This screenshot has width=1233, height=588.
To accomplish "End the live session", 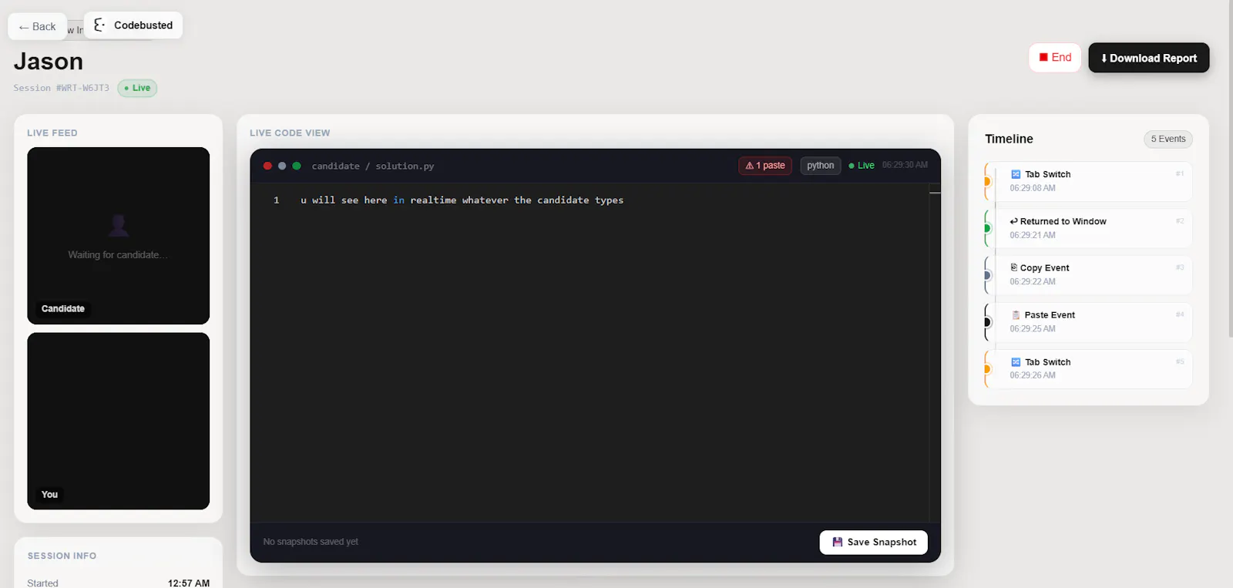I will point(1055,58).
